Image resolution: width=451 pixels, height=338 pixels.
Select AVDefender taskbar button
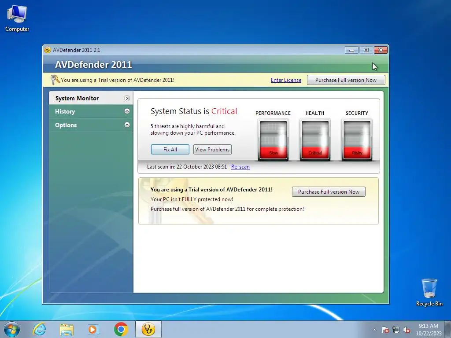(148, 329)
